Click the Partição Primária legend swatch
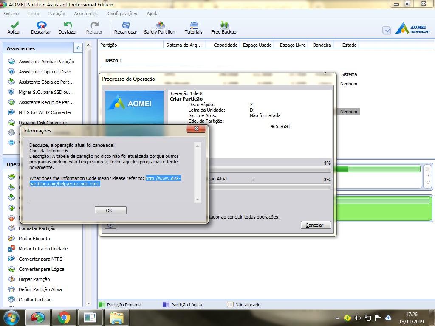 pos(102,305)
